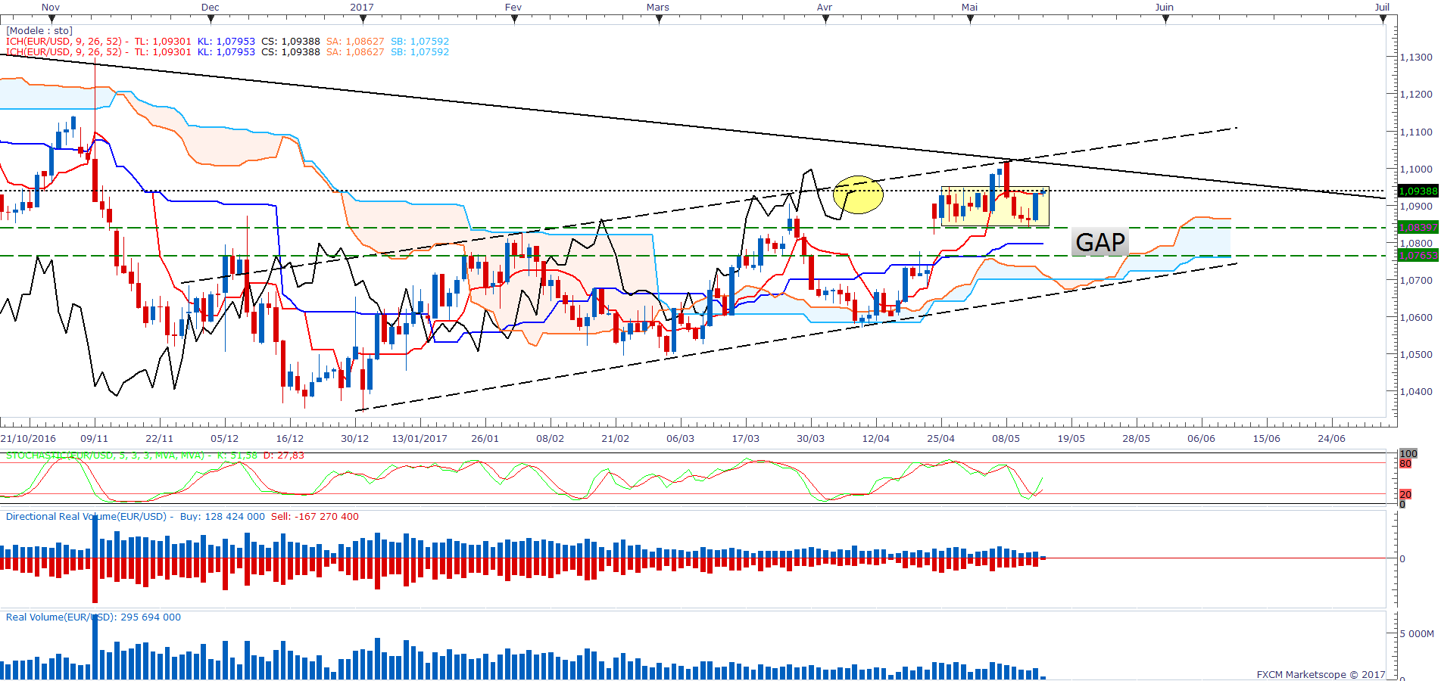Click the Sell: -167 270 400 value
The image size is (1441, 681).
coord(315,517)
